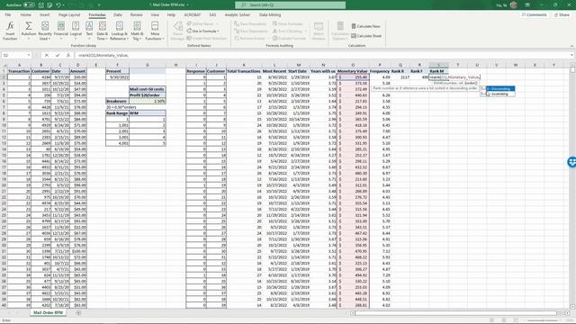Open the Logical functions dropdown

point(76,31)
